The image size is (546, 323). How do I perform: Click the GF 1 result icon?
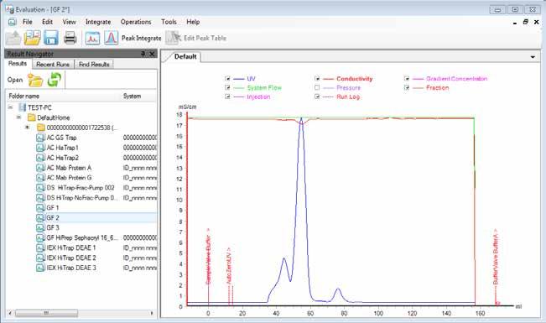(40, 208)
